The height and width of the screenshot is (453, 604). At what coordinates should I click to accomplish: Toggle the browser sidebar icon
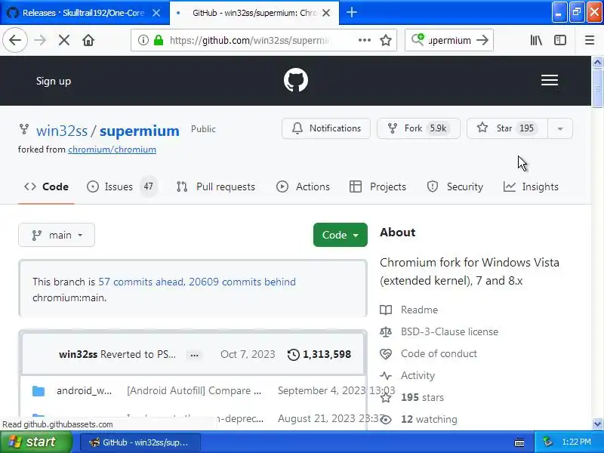[560, 40]
